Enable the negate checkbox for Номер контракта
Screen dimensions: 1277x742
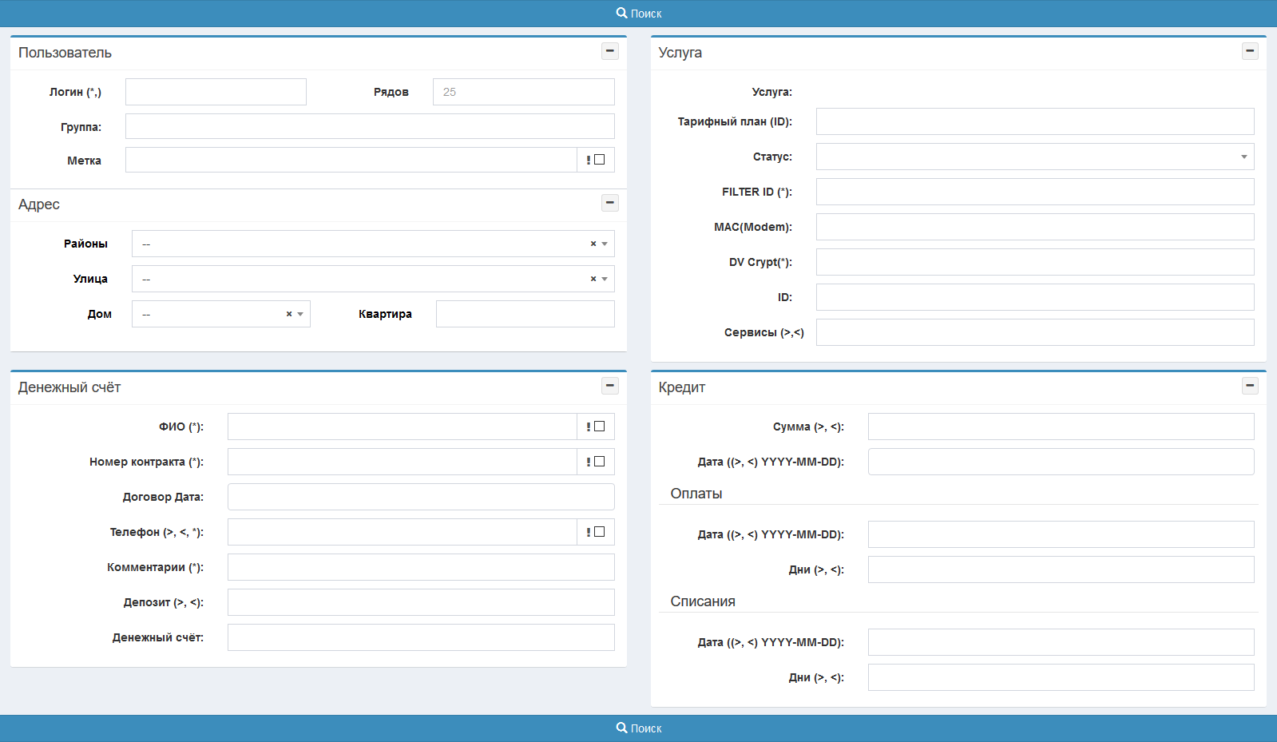[600, 462]
